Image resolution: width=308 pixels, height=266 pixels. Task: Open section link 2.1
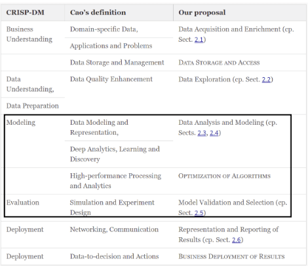pyautogui.click(x=199, y=39)
